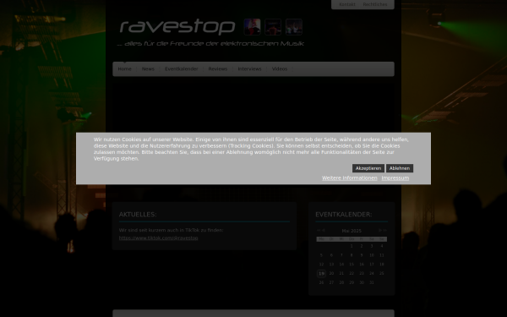Go to previous month in event calendar
This screenshot has width=507, height=317.
pyautogui.click(x=324, y=230)
